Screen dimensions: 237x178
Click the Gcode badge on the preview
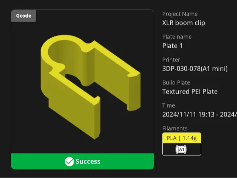[x=24, y=16]
